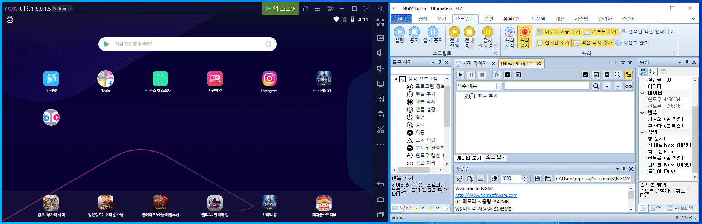Click the stop icon in the script editor toolbar
Screen dimensions: 702x224
point(482,75)
